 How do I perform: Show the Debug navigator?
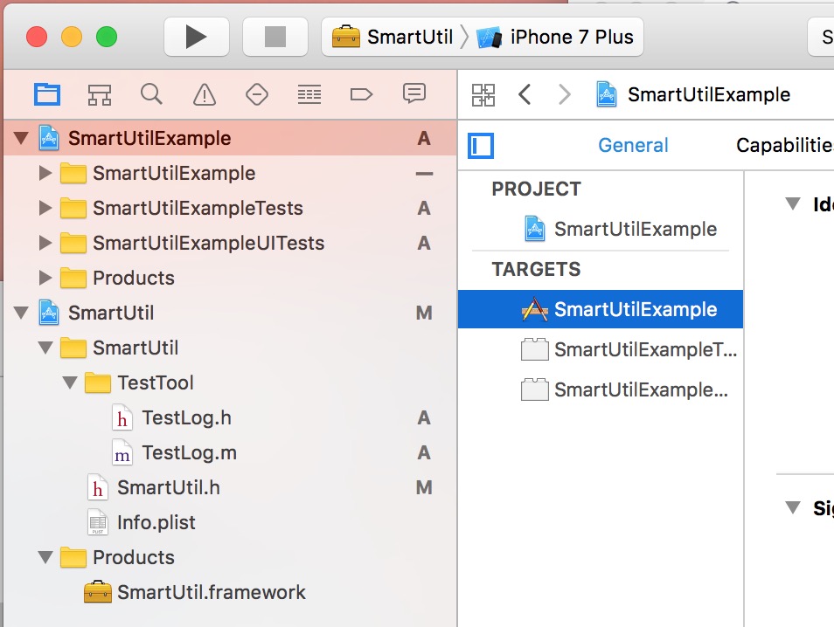309,94
